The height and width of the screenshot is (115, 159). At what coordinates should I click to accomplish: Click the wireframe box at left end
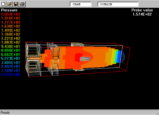pyautogui.click(x=34, y=59)
